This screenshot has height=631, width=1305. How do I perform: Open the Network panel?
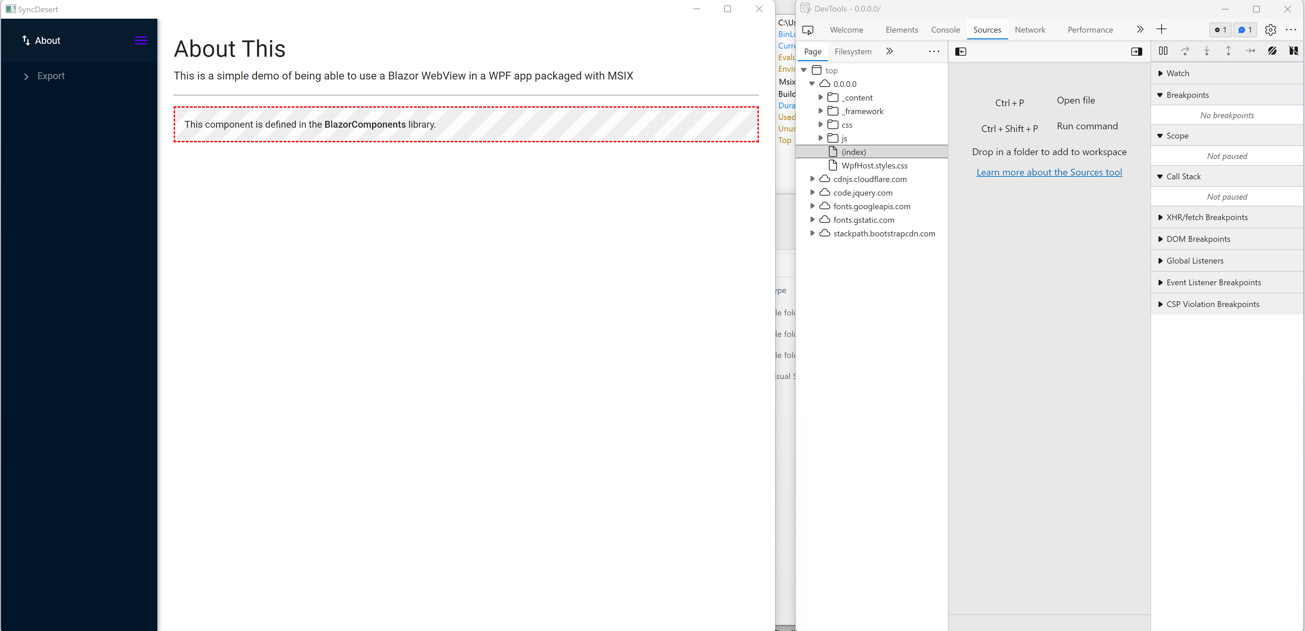coord(1030,29)
